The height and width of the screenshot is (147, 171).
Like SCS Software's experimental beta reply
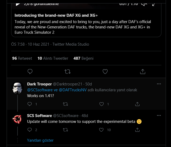(101, 130)
